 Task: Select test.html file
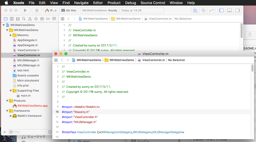pyautogui.click(x=23, y=70)
